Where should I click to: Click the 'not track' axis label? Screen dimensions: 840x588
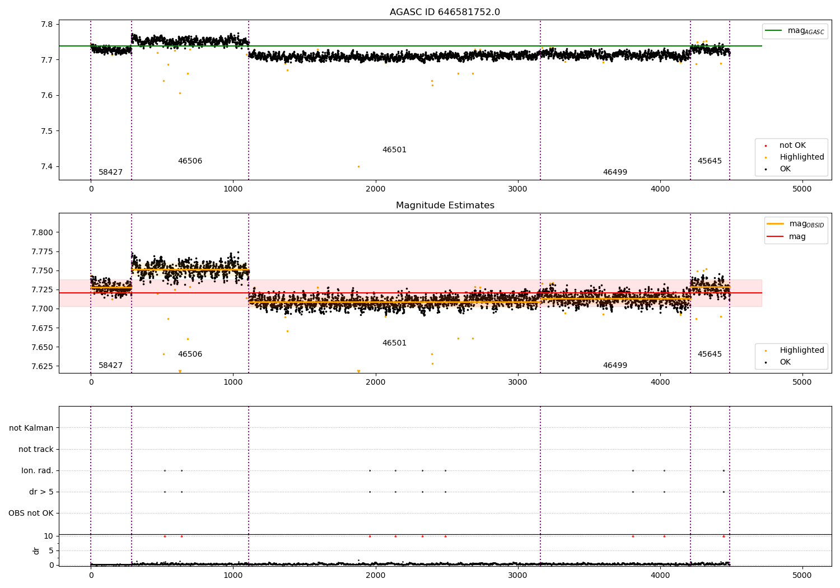pos(36,450)
